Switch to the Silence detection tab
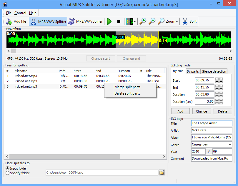Viewport: 238px width, 186px height. tap(214, 71)
